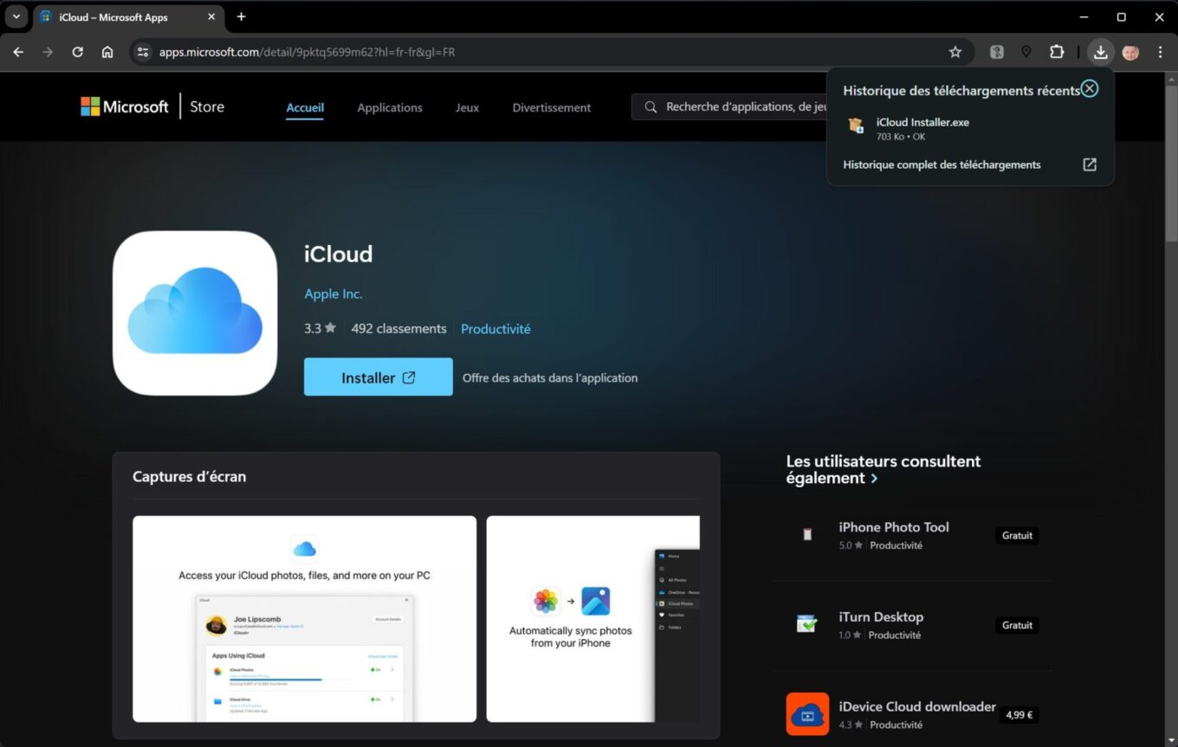
Task: Click the iDevice Cloud downloader icon
Action: [x=807, y=714]
